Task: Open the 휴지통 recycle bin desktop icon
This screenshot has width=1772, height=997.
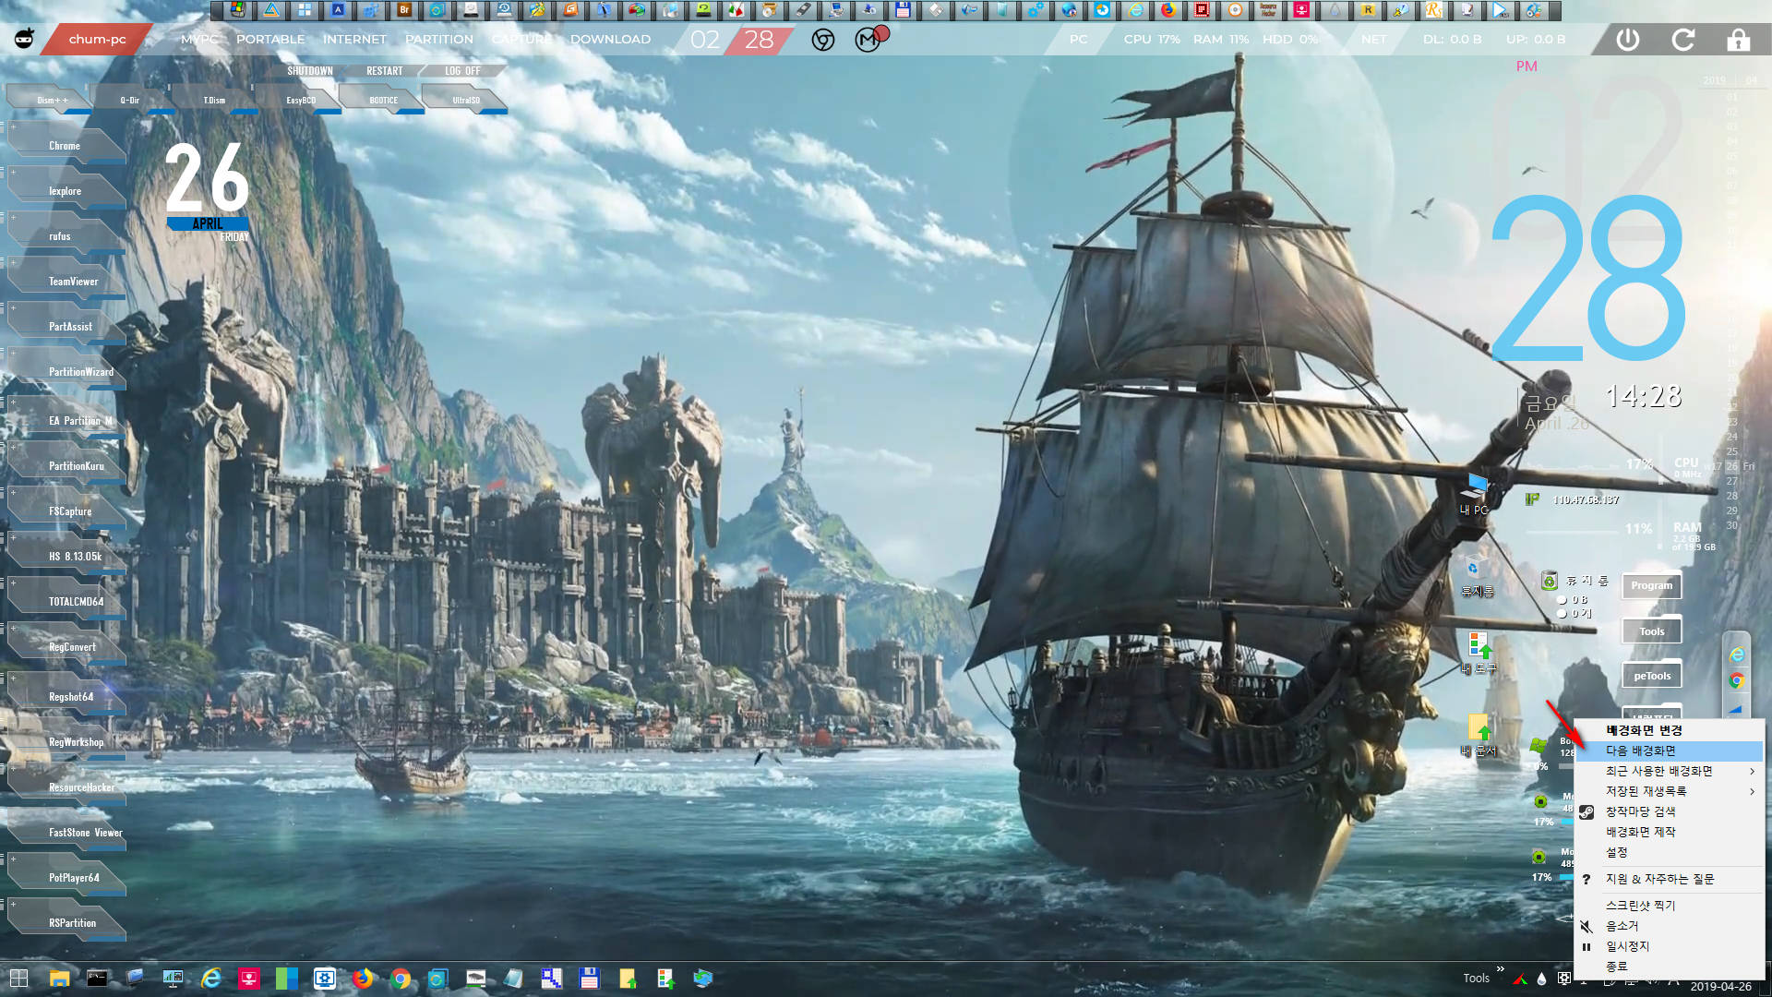Action: point(1476,577)
